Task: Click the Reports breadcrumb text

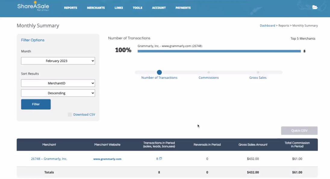Action: point(284,26)
